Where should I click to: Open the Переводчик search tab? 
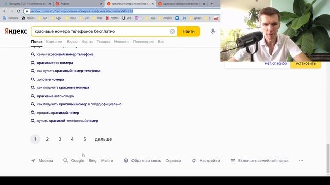point(143,42)
